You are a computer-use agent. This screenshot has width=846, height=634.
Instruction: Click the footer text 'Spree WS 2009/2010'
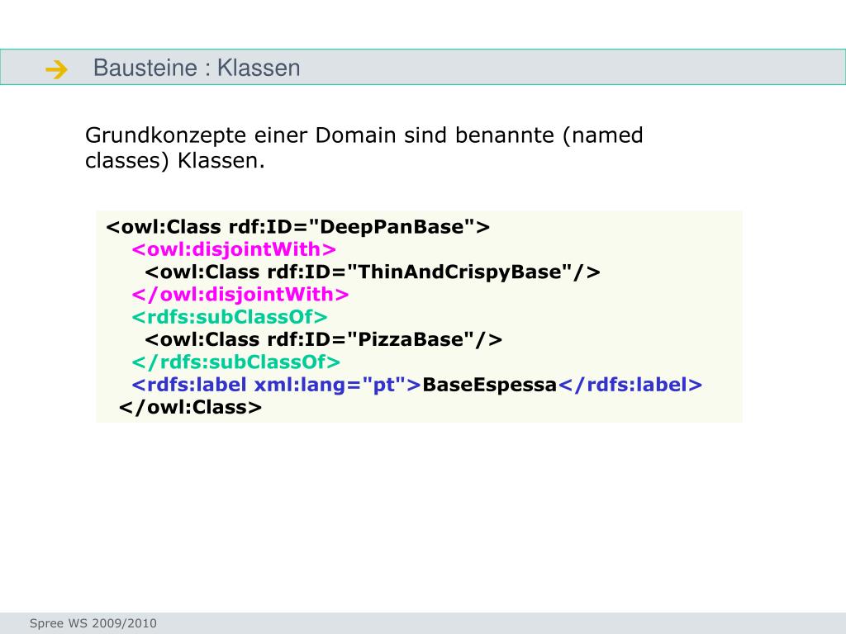pos(93,623)
